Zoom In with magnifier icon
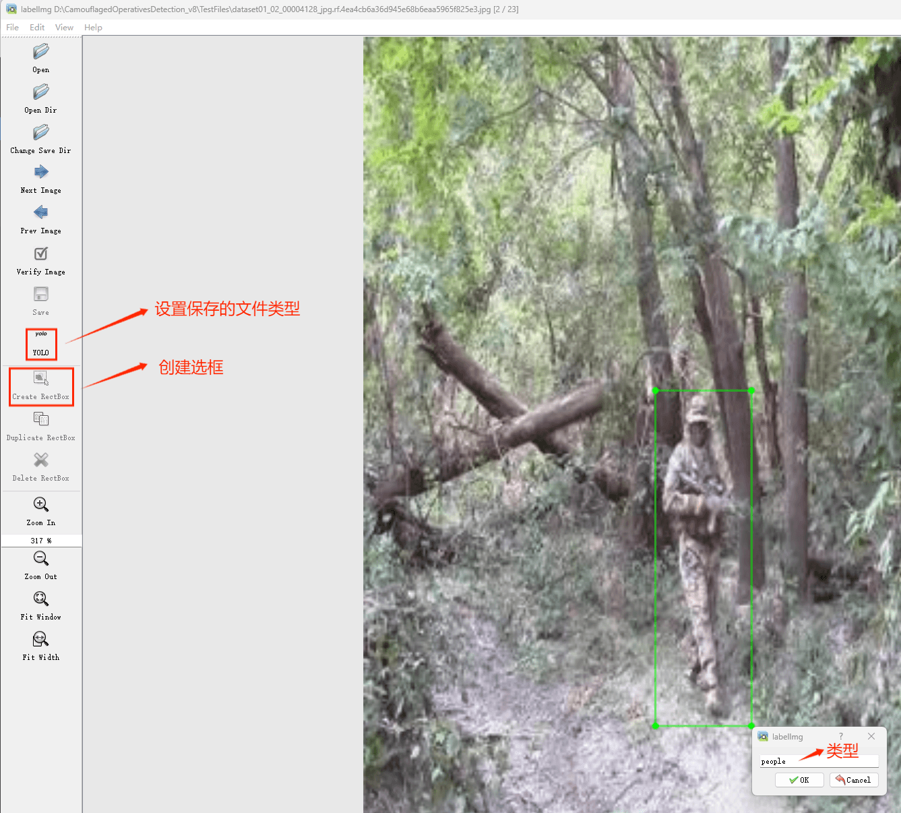Viewport: 901px width, 813px height. point(41,504)
